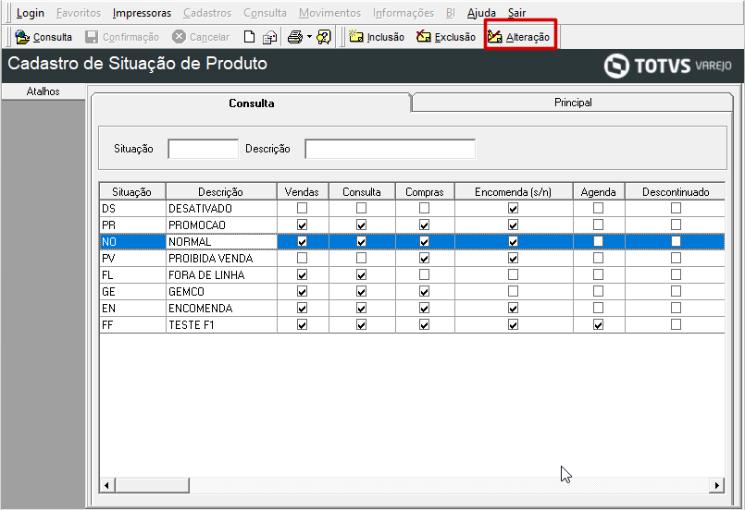Click the Exclusão toolbar button
Screen dimensions: 745x510
pyautogui.click(x=446, y=37)
